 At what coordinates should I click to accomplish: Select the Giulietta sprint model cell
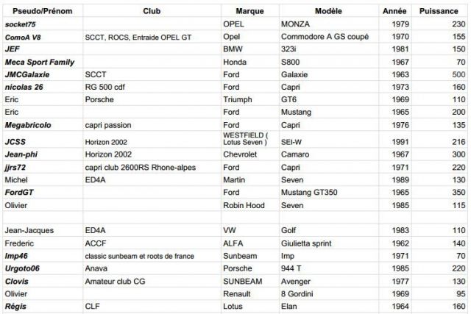314,242
